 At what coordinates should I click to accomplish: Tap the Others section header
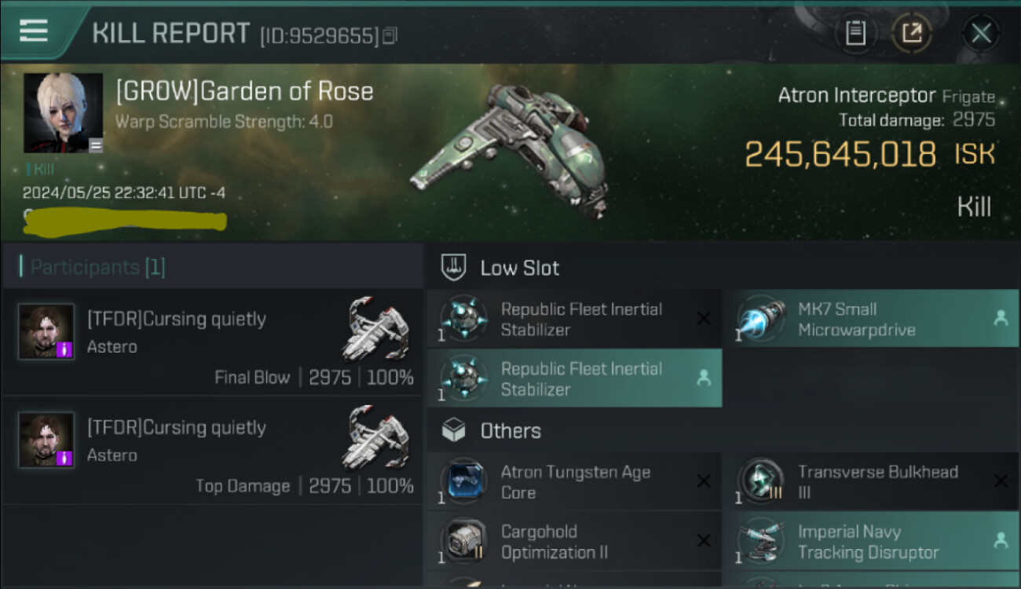pos(510,430)
